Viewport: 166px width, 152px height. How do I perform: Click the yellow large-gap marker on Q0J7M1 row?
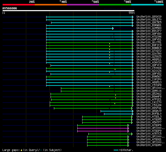[109, 44]
